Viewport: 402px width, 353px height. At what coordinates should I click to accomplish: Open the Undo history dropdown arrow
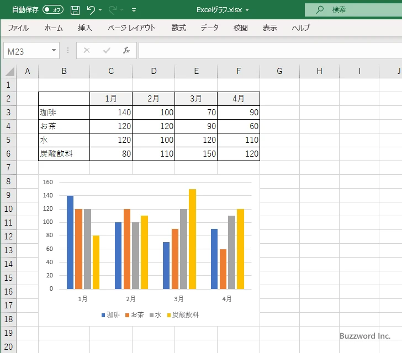tap(100, 10)
